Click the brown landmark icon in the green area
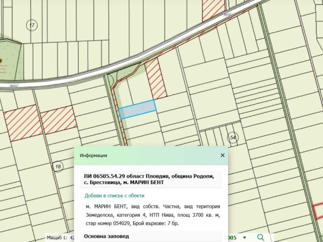Image resolution: width=323 pixels, height=242 pixels. 1,60
